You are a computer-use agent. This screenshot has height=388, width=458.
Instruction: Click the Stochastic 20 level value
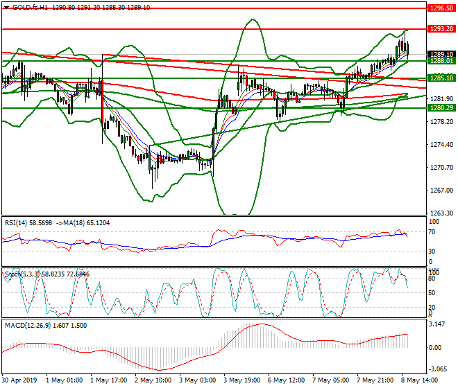(432, 307)
